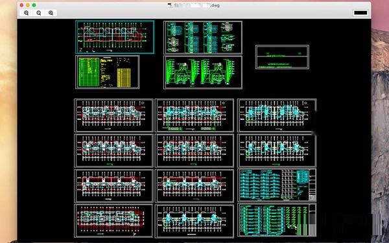
Task: Click the leftmost magnifier zoom icon in toolbar
Action: [27, 13]
